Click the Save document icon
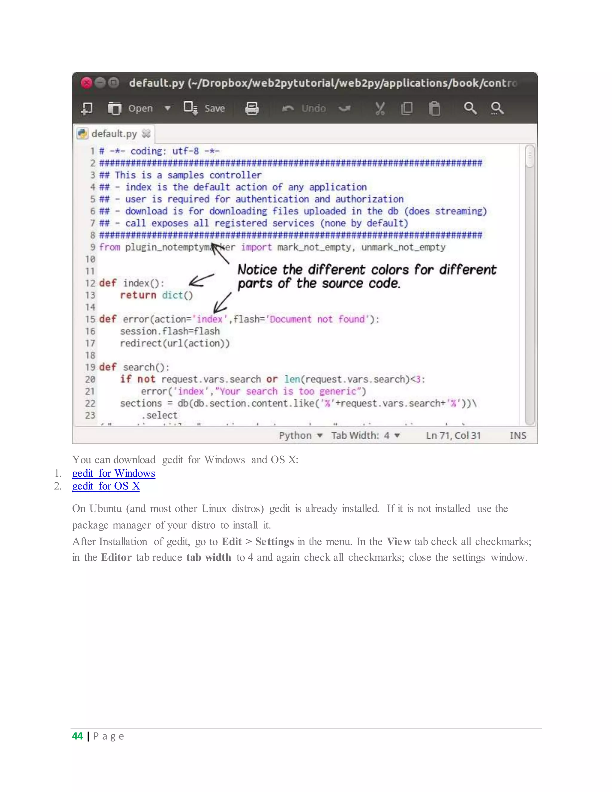612x792 pixels. [190, 108]
